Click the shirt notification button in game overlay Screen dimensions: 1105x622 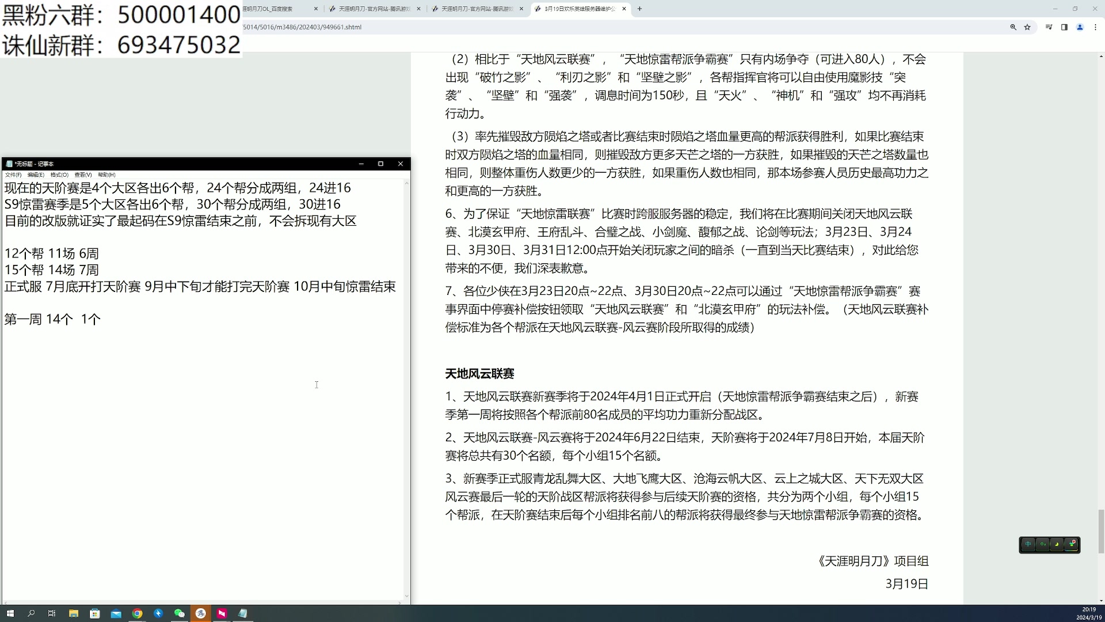pos(1071,545)
